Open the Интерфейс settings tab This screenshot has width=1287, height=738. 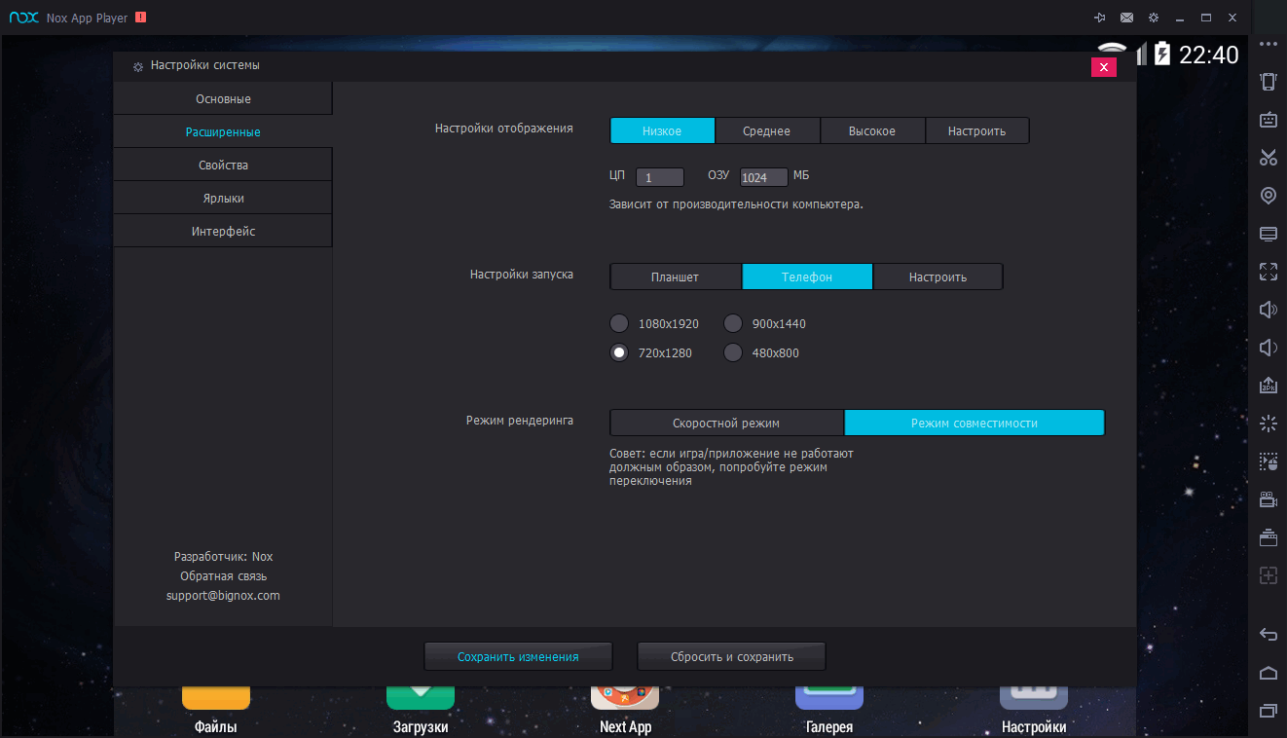[x=223, y=231]
